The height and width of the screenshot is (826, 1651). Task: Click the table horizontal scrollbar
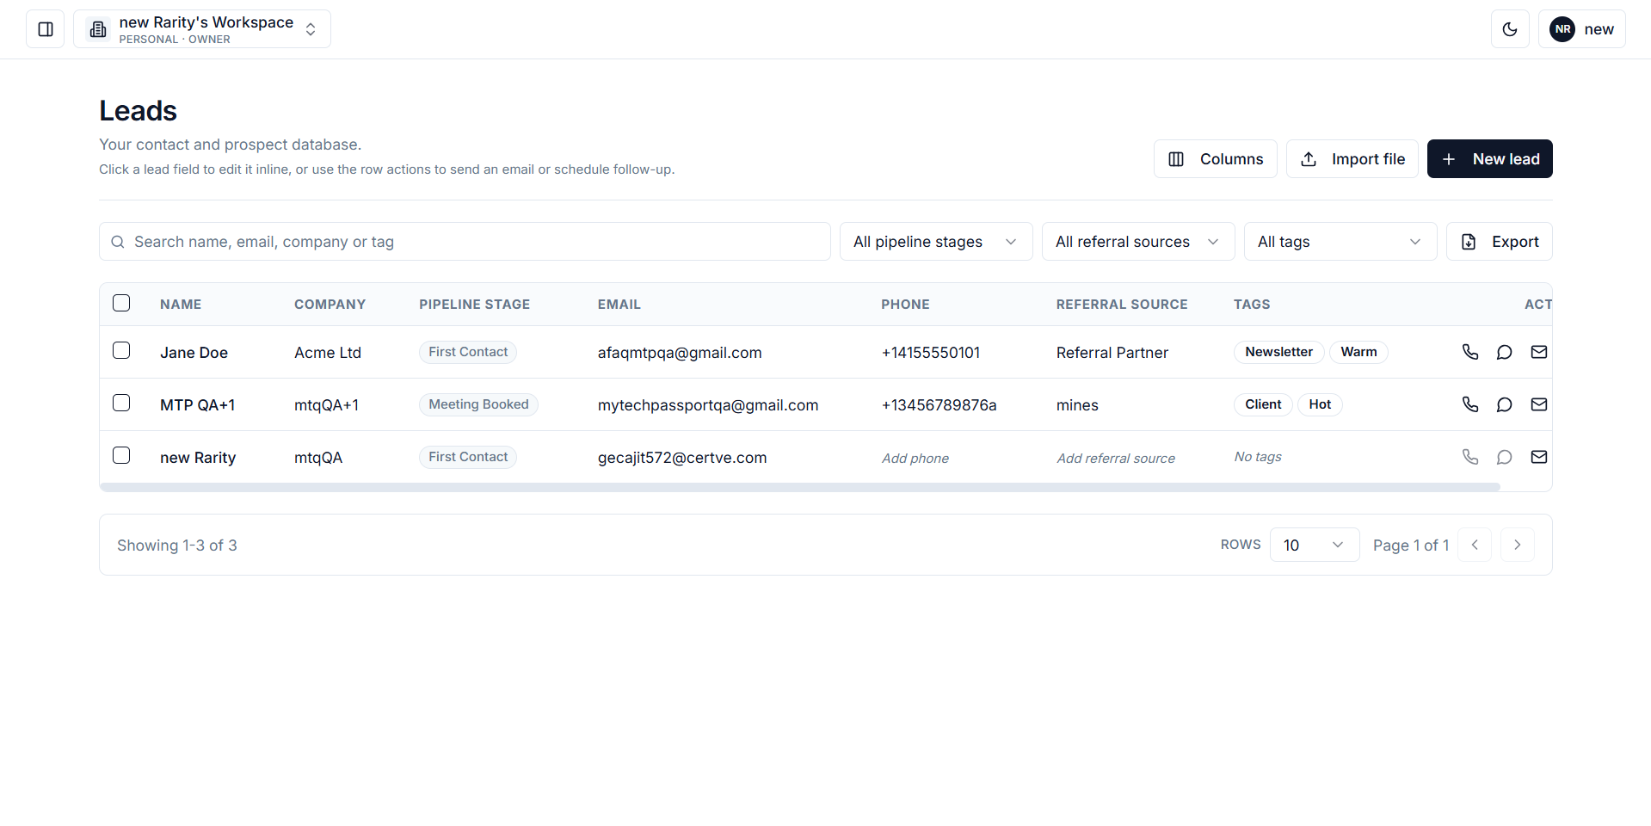800,487
